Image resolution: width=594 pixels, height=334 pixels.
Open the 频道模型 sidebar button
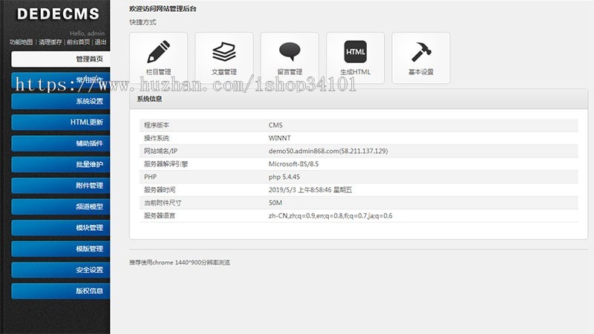click(x=61, y=206)
